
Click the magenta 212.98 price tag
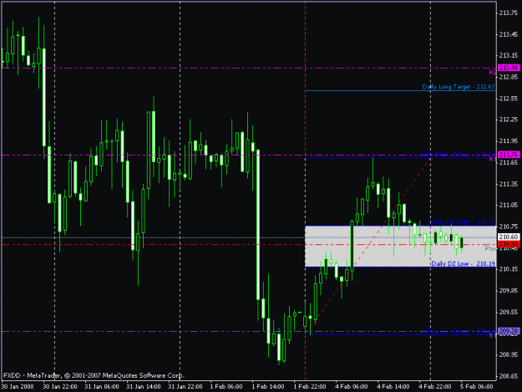tap(509, 68)
